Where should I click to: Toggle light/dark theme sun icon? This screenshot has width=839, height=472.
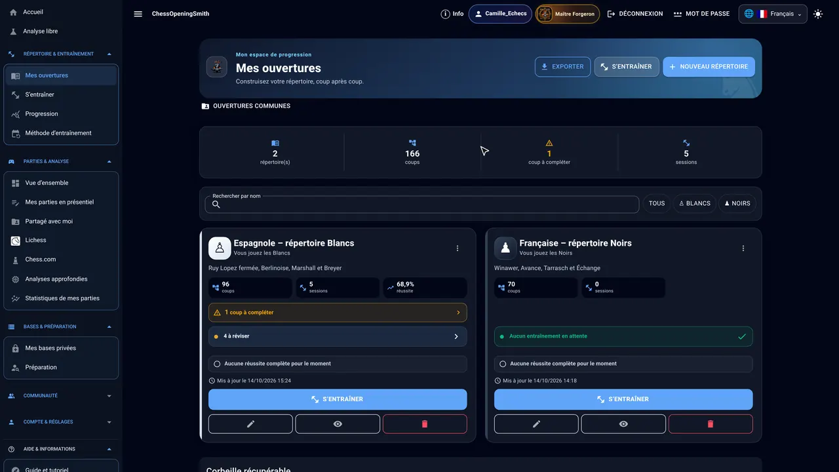click(x=818, y=14)
